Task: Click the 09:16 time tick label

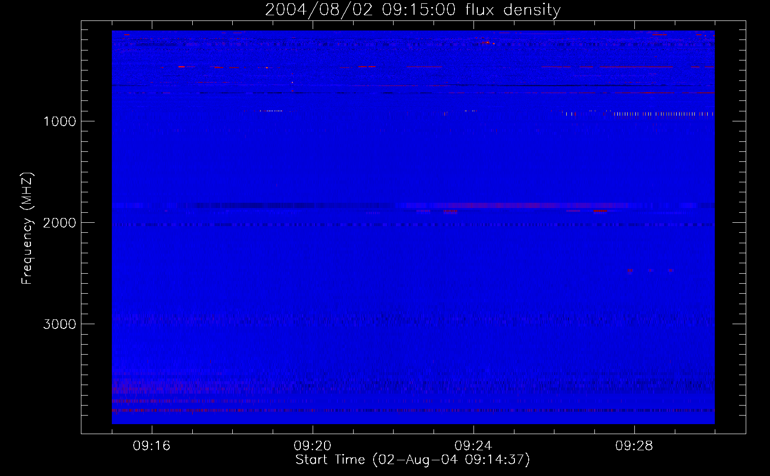Action: click(x=152, y=446)
